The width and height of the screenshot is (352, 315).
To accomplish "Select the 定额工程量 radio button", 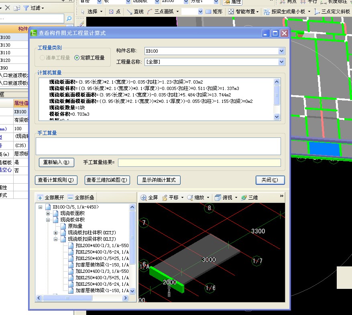I will (x=77, y=58).
